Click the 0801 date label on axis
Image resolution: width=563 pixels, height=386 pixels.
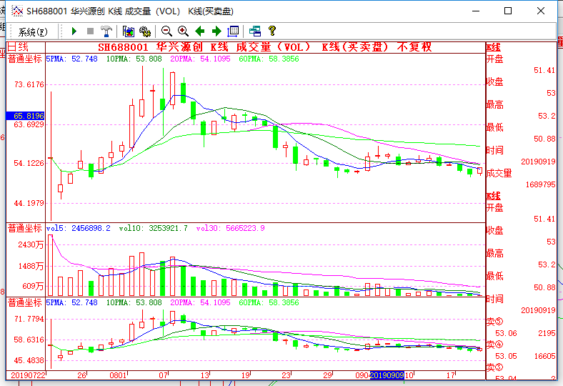click(x=118, y=375)
